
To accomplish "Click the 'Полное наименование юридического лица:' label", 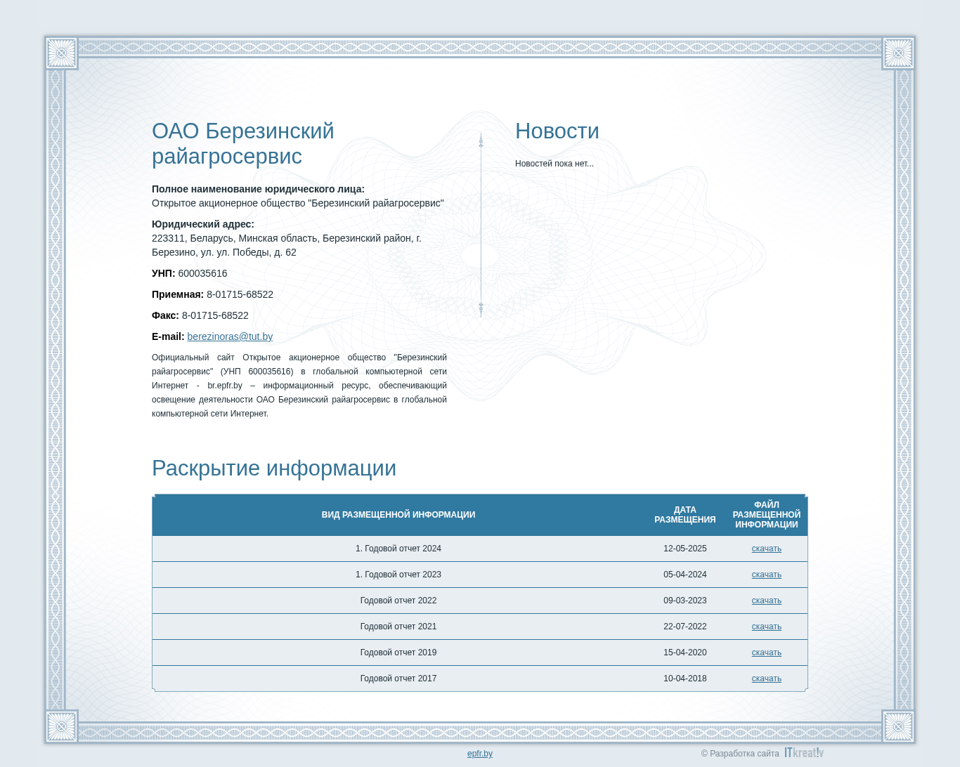I will click(258, 189).
